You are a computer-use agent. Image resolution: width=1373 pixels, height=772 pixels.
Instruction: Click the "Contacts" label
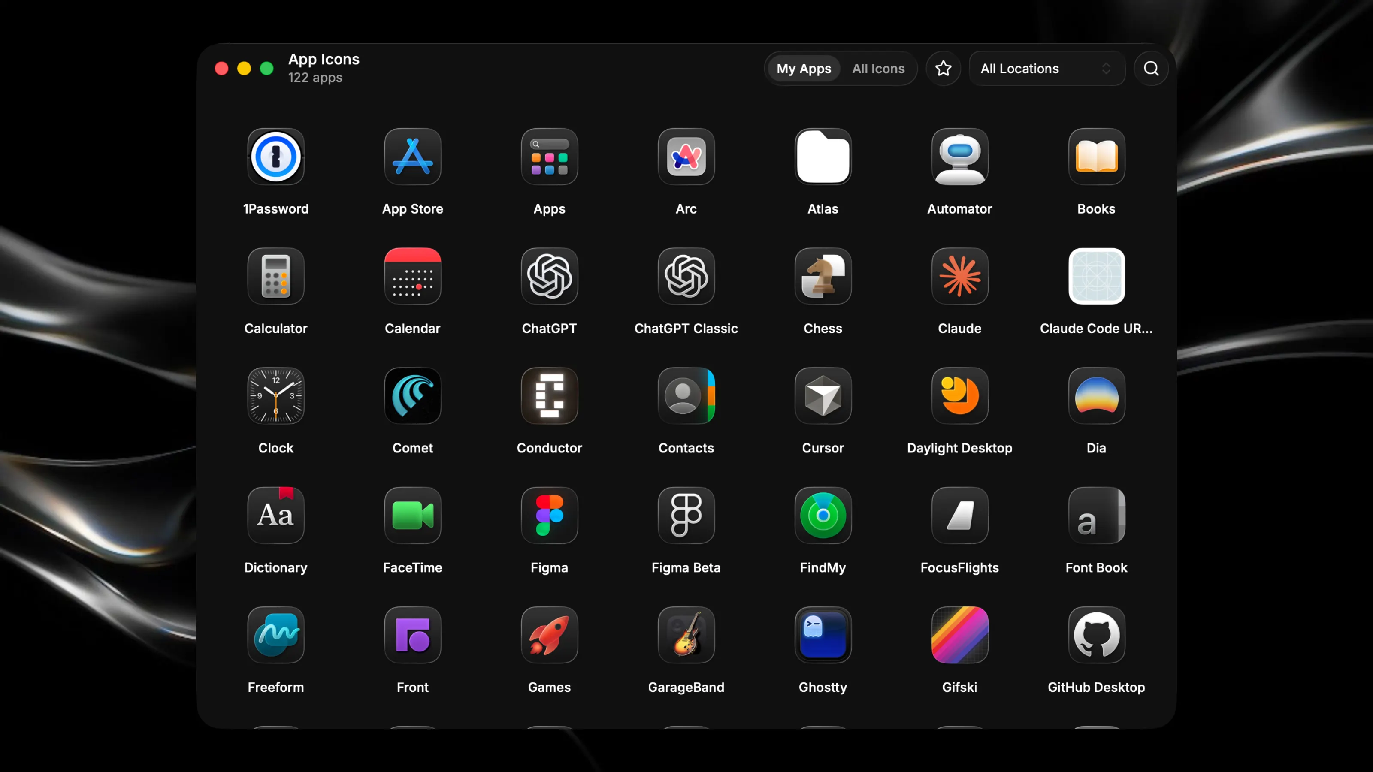(x=686, y=448)
